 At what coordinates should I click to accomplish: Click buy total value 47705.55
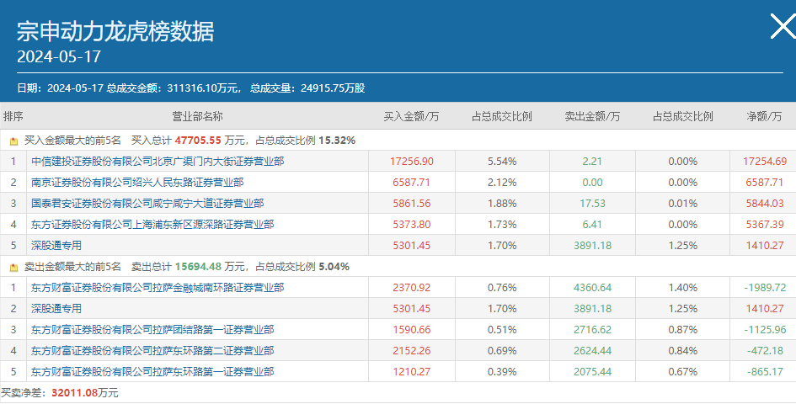tap(198, 141)
